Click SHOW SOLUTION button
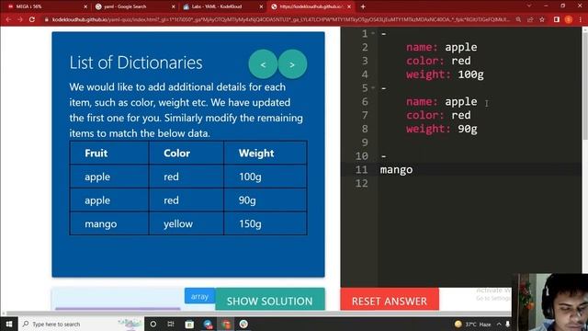The width and height of the screenshot is (588, 331). pyautogui.click(x=269, y=300)
